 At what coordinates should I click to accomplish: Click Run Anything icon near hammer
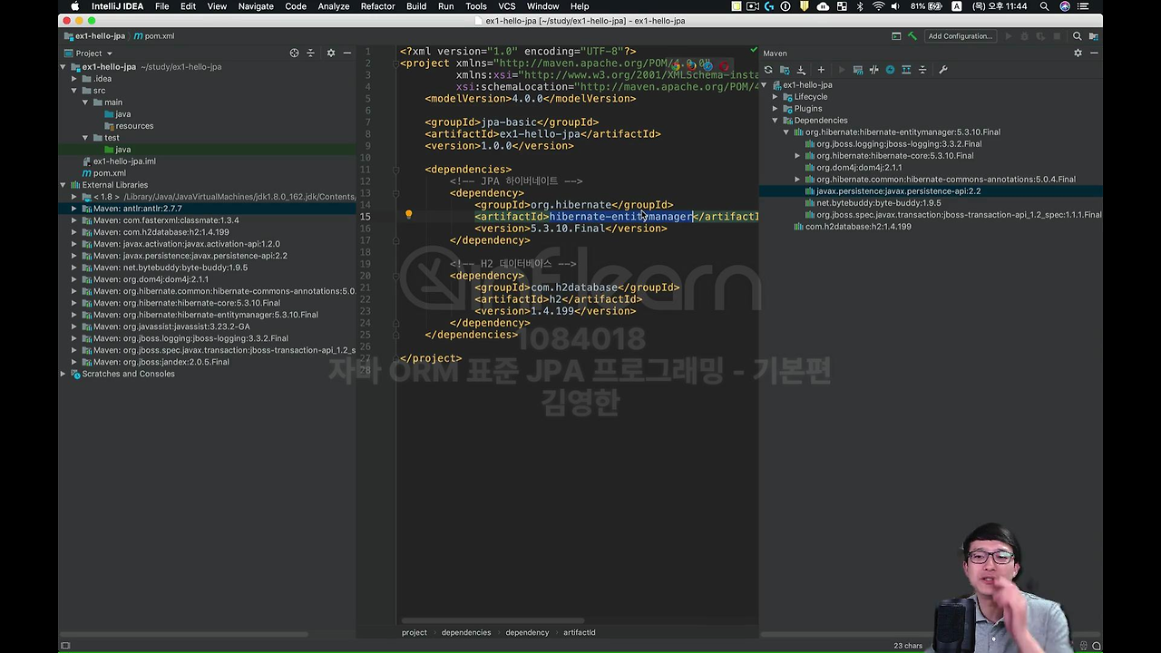896,36
